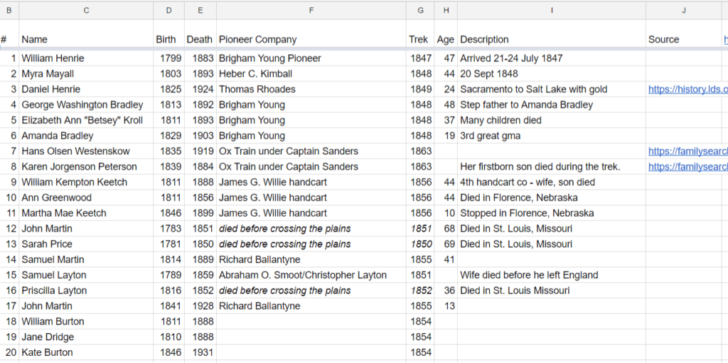Click death year 1924 cell
This screenshot has width=728, height=363.
click(200, 89)
